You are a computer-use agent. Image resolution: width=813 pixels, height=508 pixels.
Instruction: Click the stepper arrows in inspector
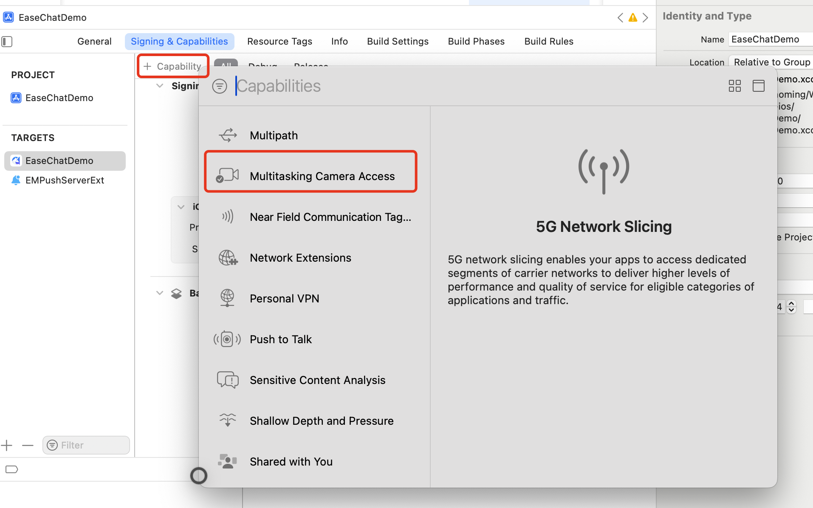click(x=791, y=307)
